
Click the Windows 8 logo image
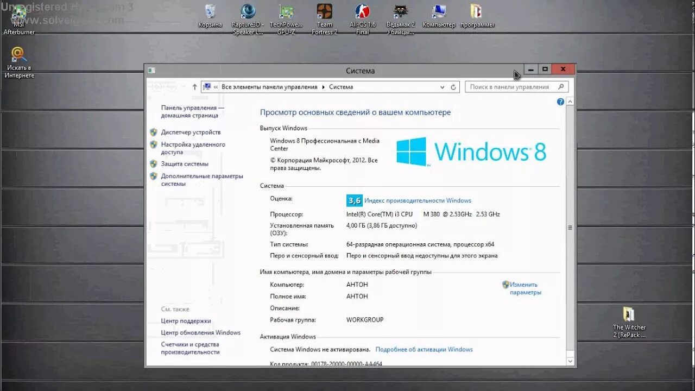click(471, 152)
